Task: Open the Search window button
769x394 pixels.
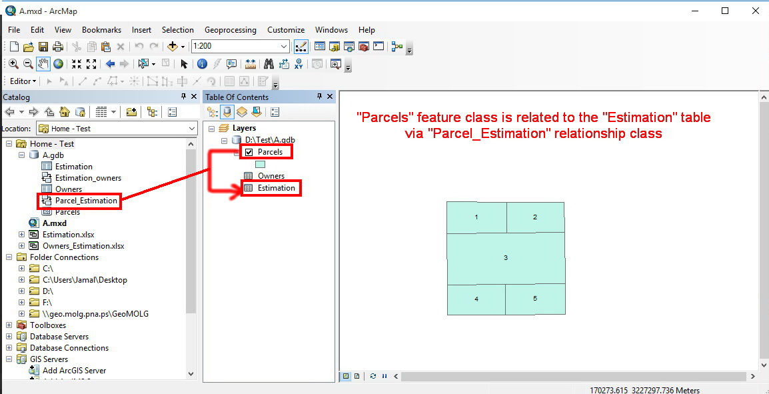Action: pos(349,47)
